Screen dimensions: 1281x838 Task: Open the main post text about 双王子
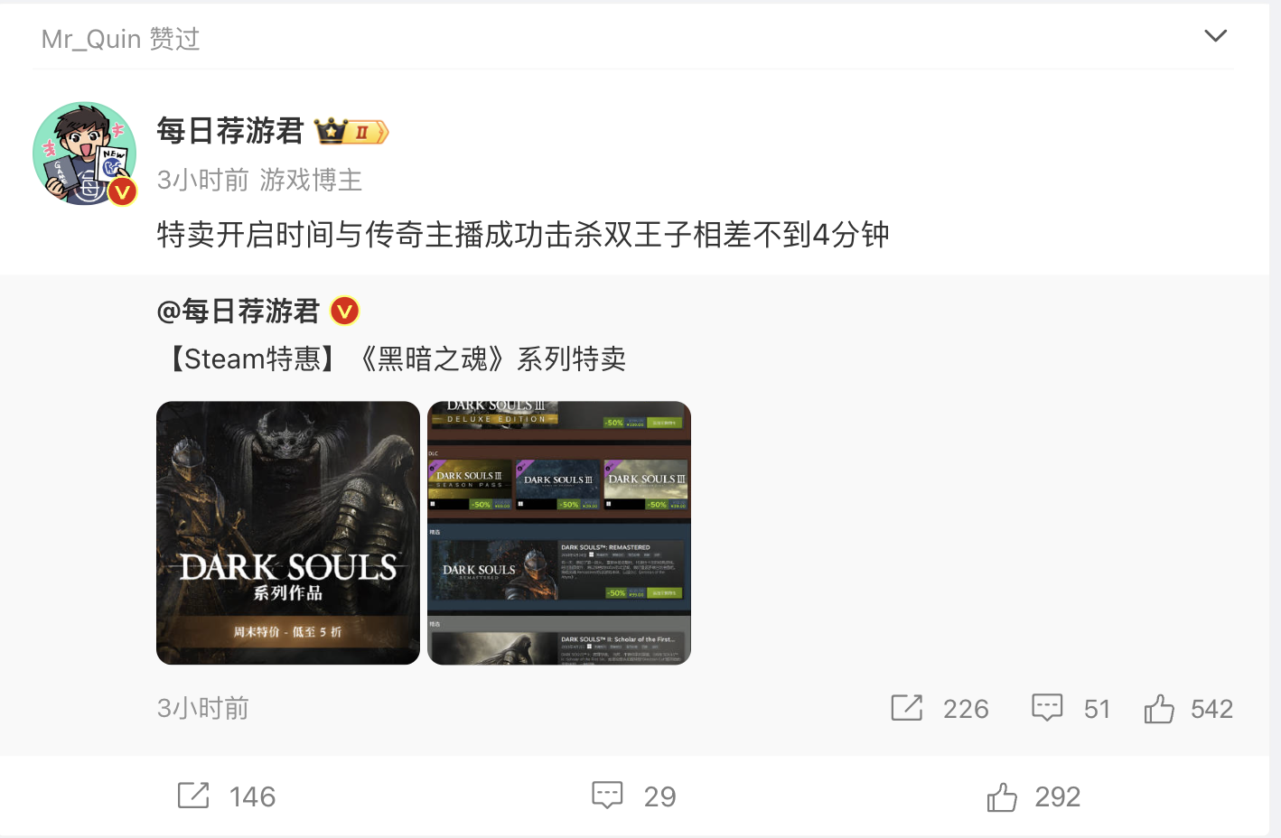(x=523, y=235)
